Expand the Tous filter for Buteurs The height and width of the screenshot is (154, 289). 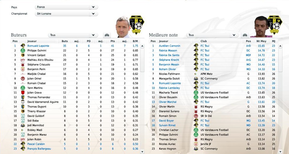coord(73,35)
